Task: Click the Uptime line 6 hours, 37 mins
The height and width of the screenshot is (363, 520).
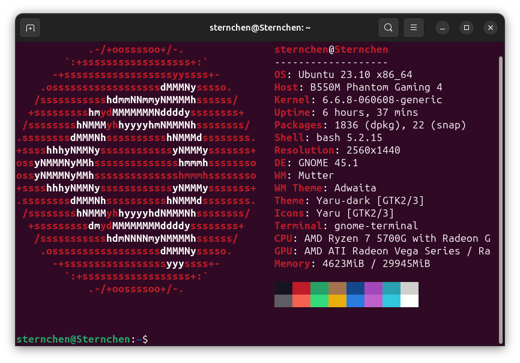Action: coord(346,112)
